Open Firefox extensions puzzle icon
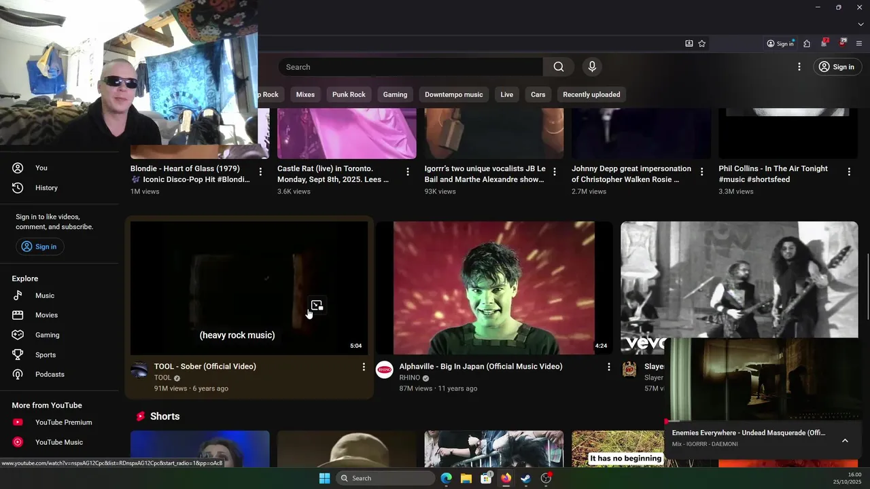870x489 pixels. (x=807, y=43)
